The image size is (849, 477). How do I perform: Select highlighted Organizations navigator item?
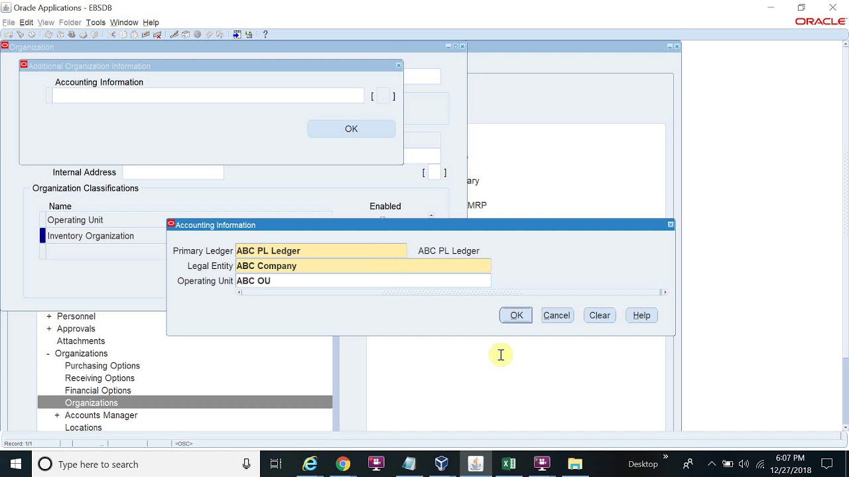point(185,403)
